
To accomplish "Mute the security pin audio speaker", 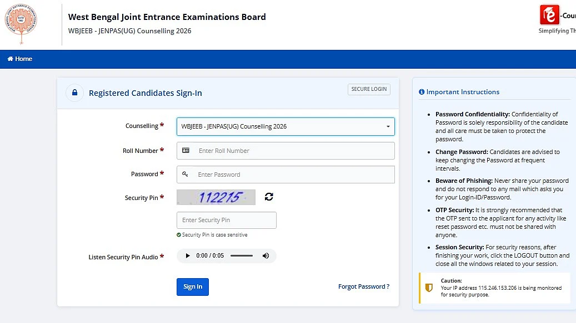I will [x=266, y=255].
